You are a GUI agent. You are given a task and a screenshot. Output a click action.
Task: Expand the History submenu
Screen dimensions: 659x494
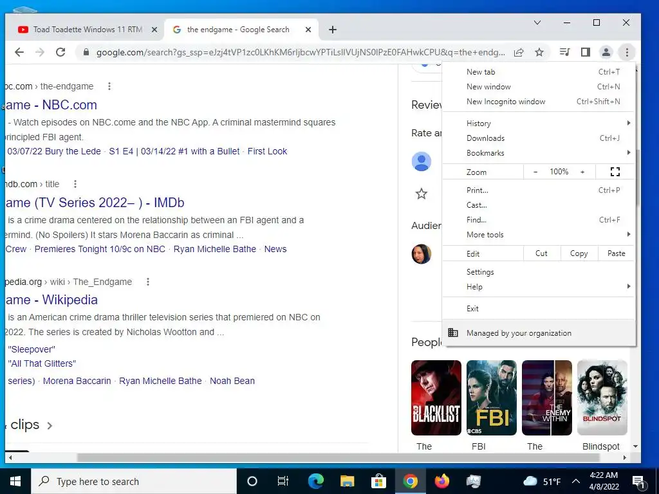pos(538,123)
